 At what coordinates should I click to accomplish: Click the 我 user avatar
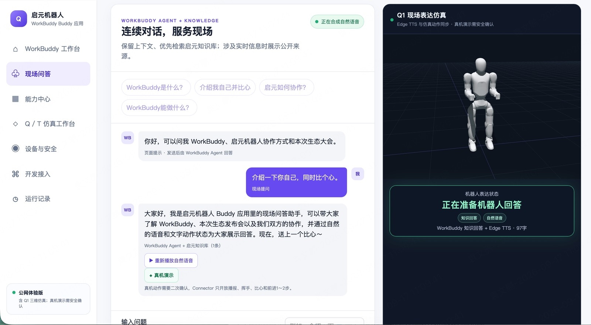358,174
